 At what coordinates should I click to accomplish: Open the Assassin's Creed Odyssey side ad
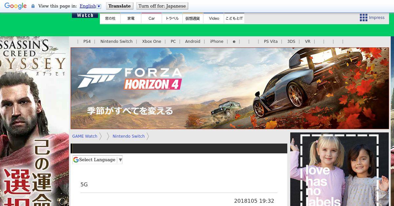[34, 121]
